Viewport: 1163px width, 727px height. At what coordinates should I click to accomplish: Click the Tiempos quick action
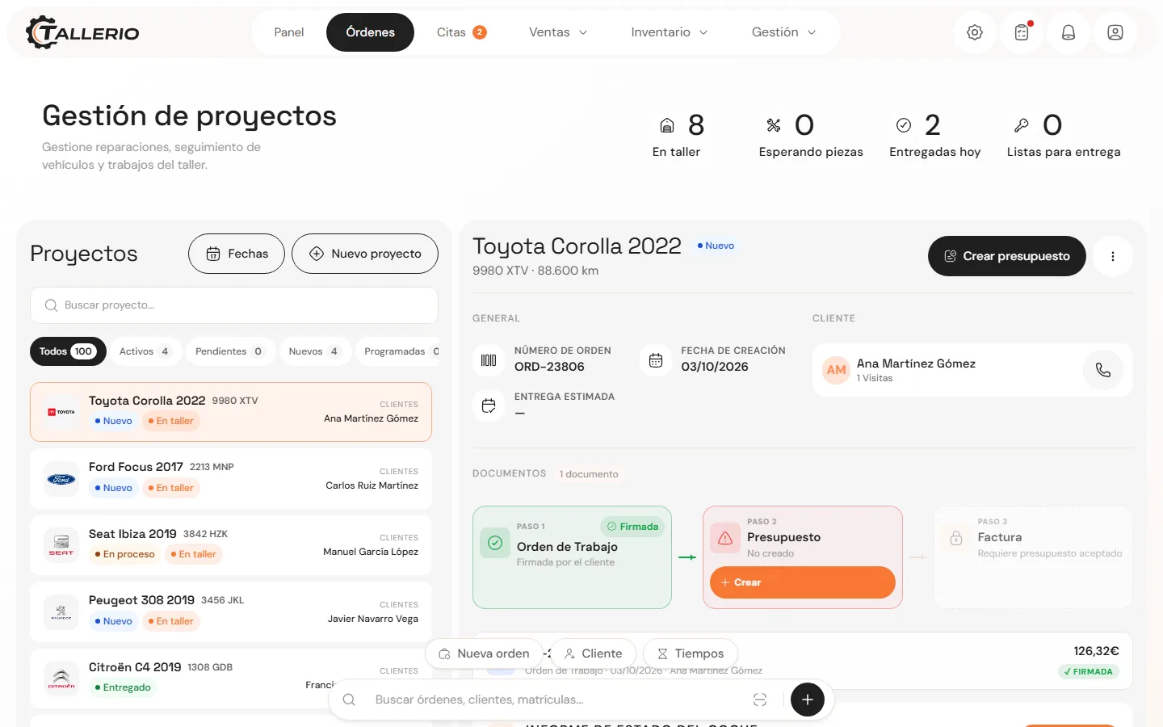point(691,653)
